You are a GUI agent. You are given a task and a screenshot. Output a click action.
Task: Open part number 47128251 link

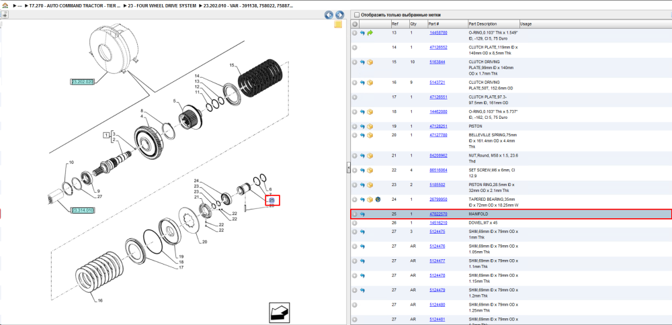click(x=438, y=126)
